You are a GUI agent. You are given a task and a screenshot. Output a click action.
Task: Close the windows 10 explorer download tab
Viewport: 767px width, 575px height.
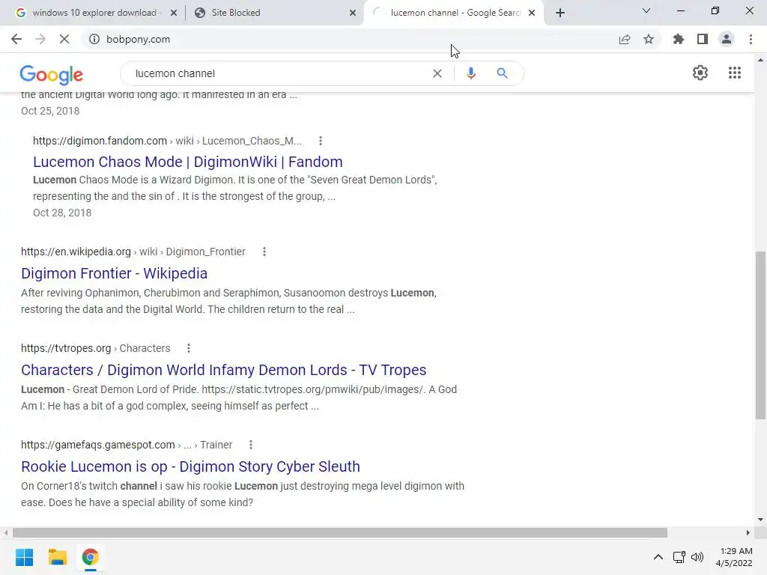pyautogui.click(x=174, y=13)
